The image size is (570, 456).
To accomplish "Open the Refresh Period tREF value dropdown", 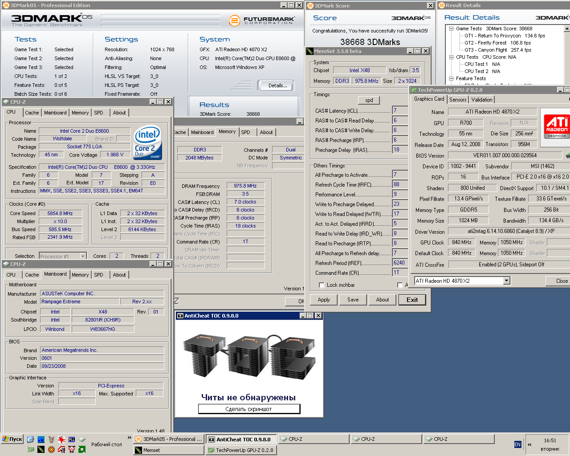I will click(399, 263).
